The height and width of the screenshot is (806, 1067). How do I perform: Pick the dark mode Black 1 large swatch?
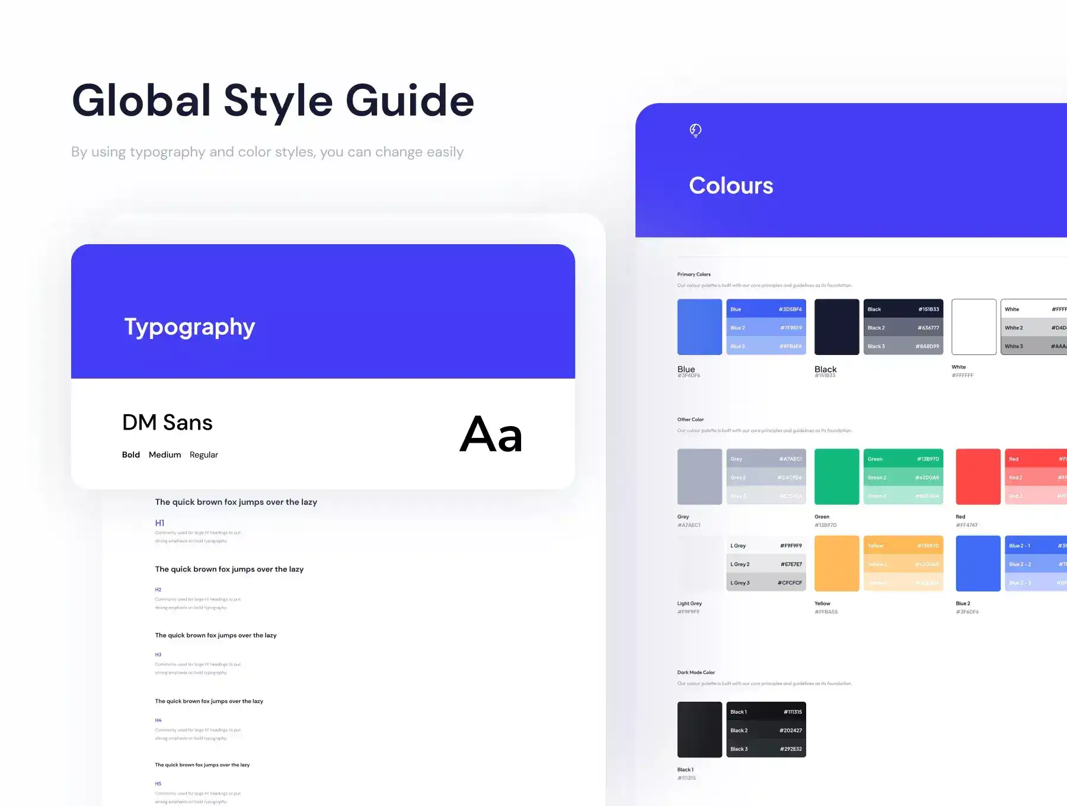tap(699, 729)
